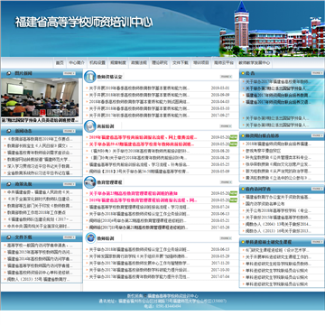Open 文件下载 in the navigation bar
325x325 pixels.
tap(181, 63)
